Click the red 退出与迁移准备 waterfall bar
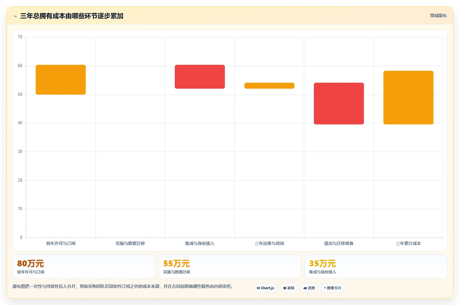The width and height of the screenshot is (460, 305). pos(339,104)
